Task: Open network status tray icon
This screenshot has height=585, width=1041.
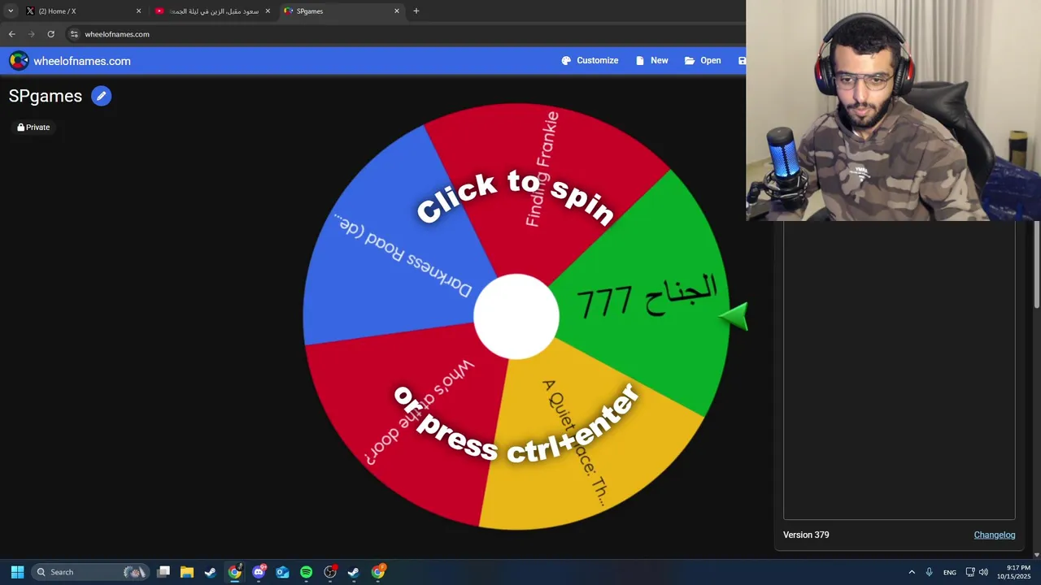Action: [x=970, y=572]
